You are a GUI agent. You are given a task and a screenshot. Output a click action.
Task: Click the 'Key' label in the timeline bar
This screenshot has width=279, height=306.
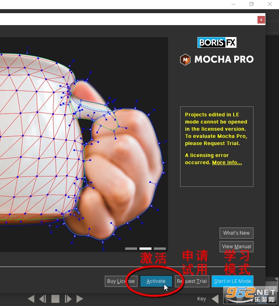click(x=202, y=299)
